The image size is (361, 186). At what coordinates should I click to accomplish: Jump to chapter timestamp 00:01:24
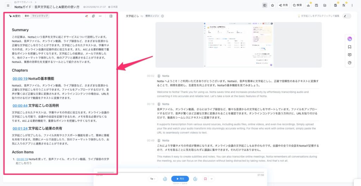(x=20, y=128)
